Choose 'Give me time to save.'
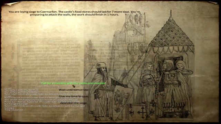 coord(74,96)
